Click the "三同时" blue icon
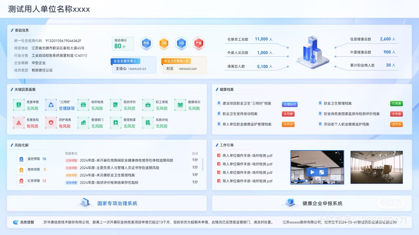Screen dimensions: 419x235 (x=51, y=105)
